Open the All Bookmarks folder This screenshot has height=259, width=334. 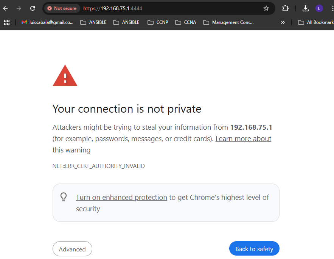click(316, 22)
